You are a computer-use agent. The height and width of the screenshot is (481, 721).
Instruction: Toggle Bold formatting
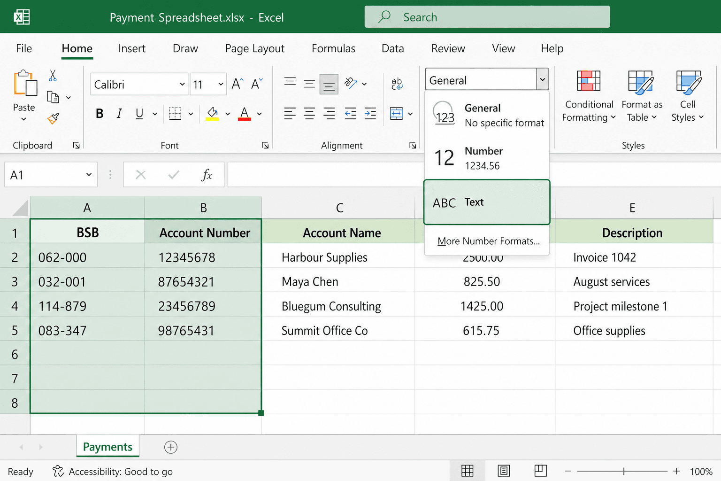(100, 113)
